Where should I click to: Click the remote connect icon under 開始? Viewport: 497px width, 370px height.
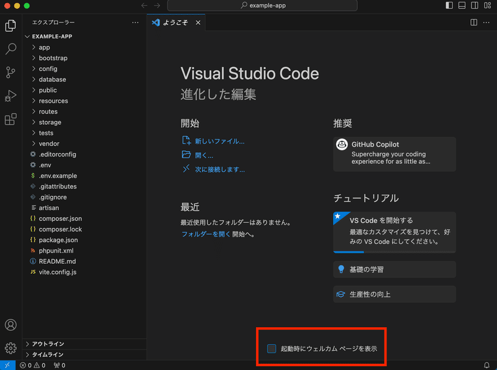(186, 168)
